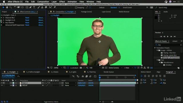Click the left align text icon in Paragraph
Image resolution: width=183 pixels, height=103 pixels.
[x=142, y=76]
